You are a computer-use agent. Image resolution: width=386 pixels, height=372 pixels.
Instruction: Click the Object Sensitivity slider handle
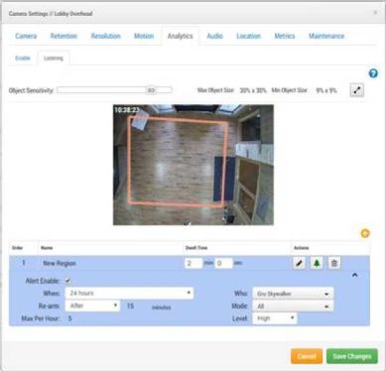(x=151, y=90)
